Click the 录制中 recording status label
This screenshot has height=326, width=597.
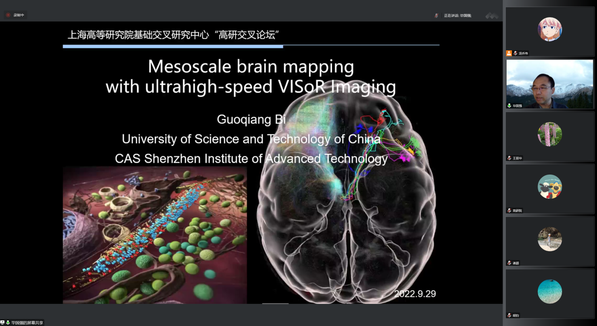18,15
